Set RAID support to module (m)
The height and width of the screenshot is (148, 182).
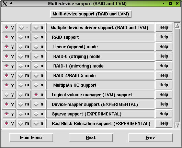coord(24,37)
